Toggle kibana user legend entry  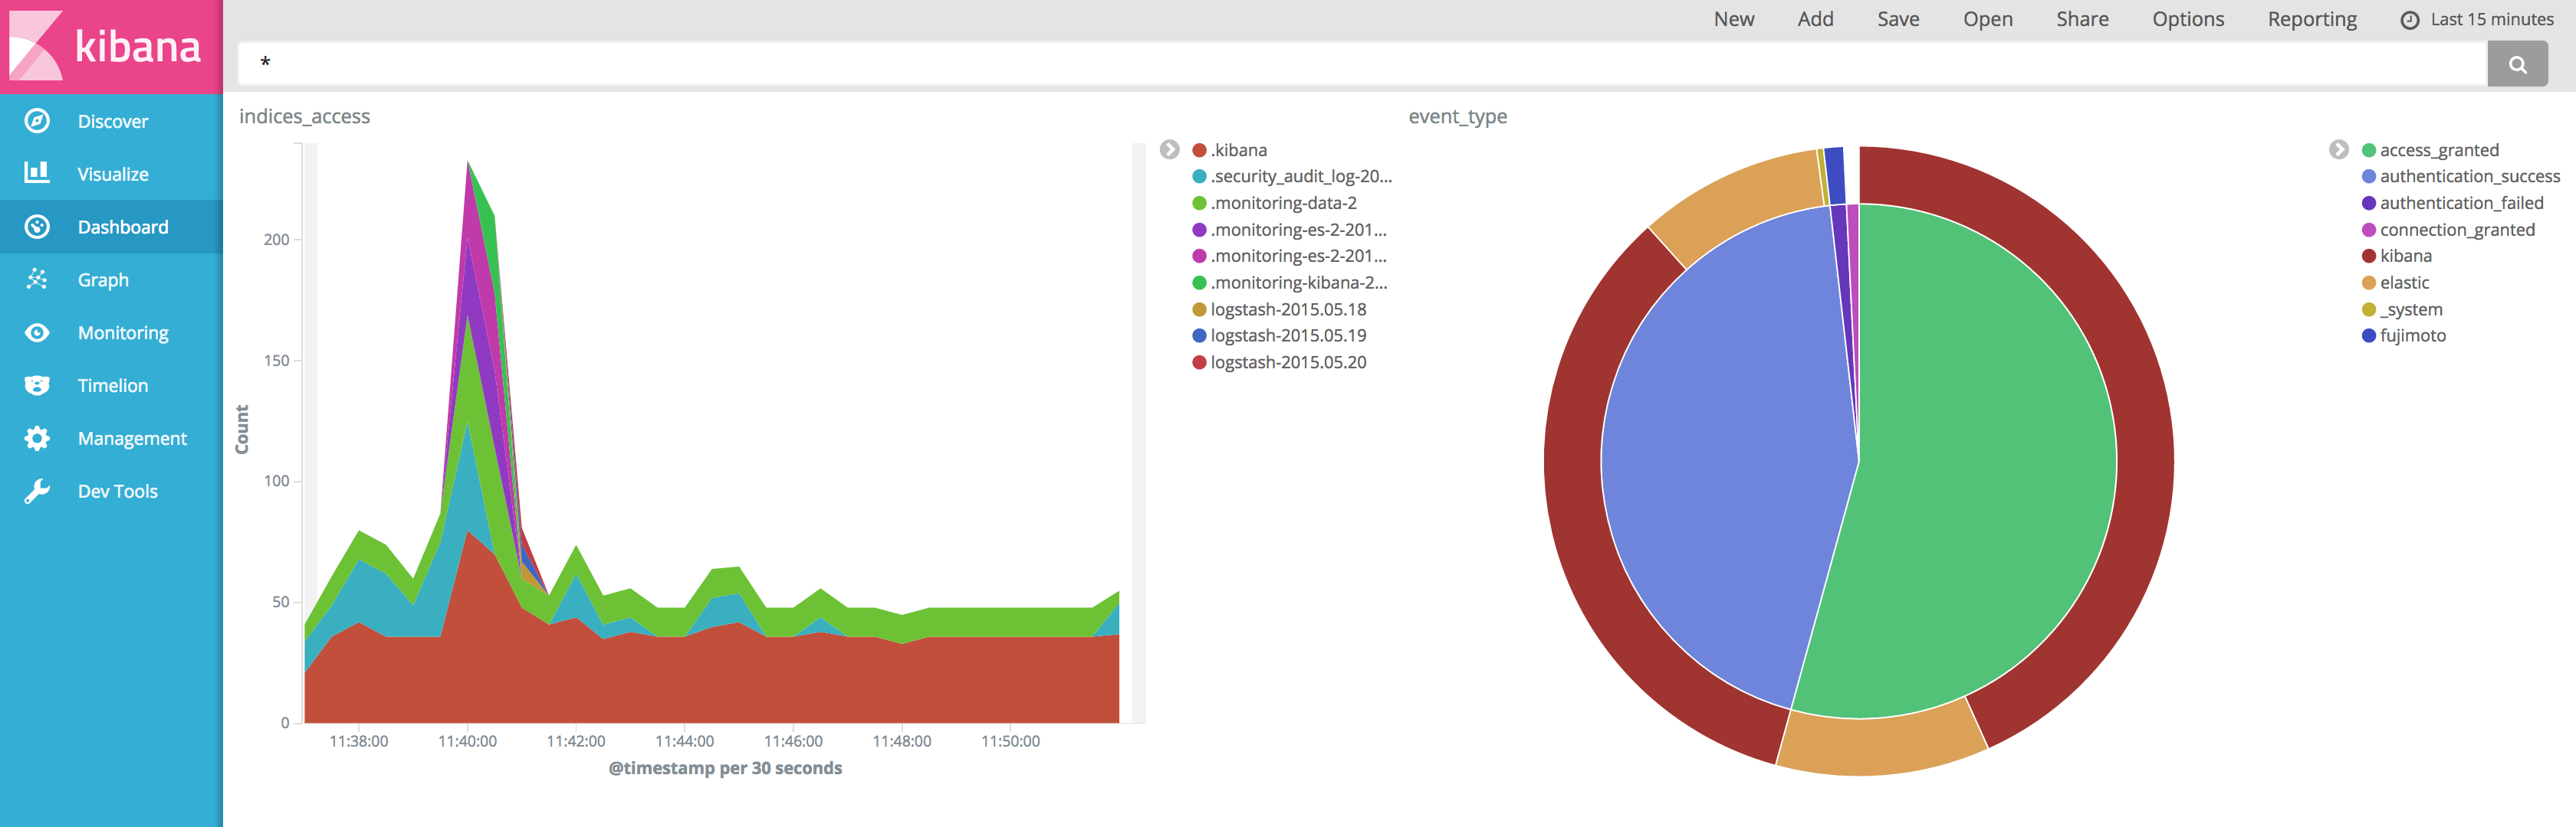2397,256
